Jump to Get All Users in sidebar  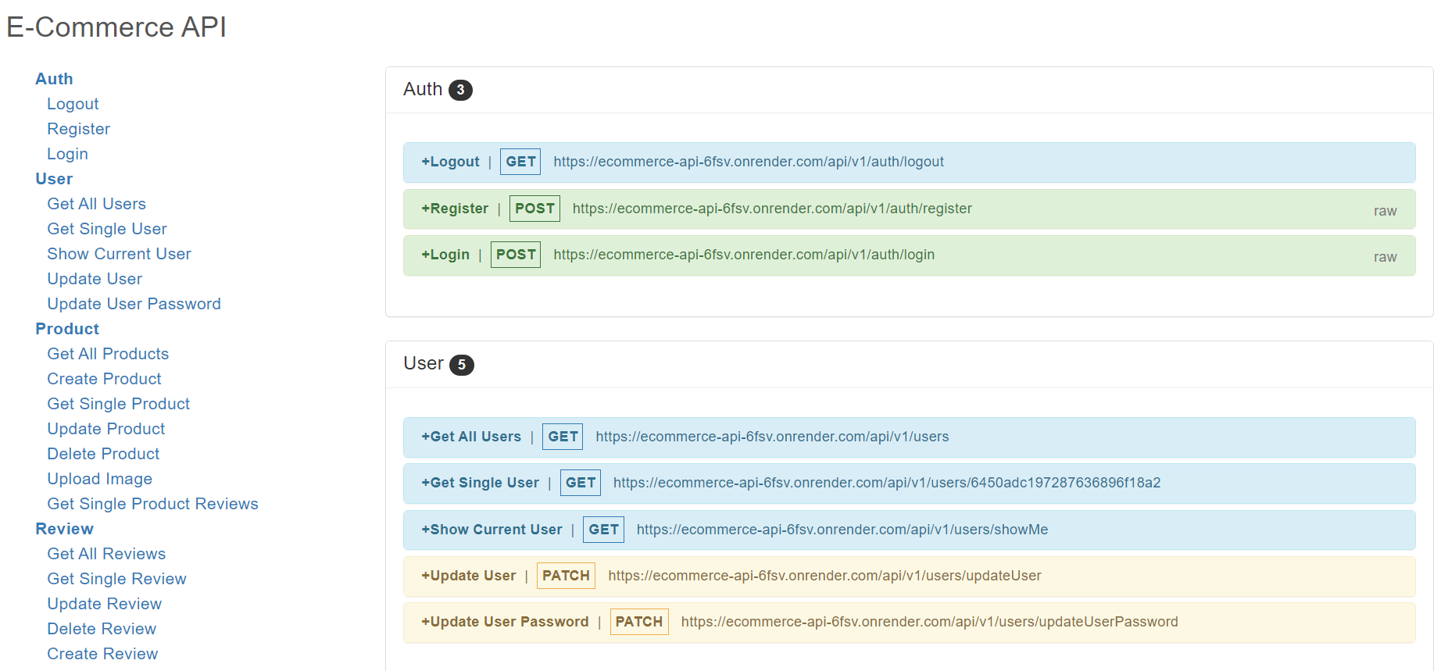(x=96, y=204)
